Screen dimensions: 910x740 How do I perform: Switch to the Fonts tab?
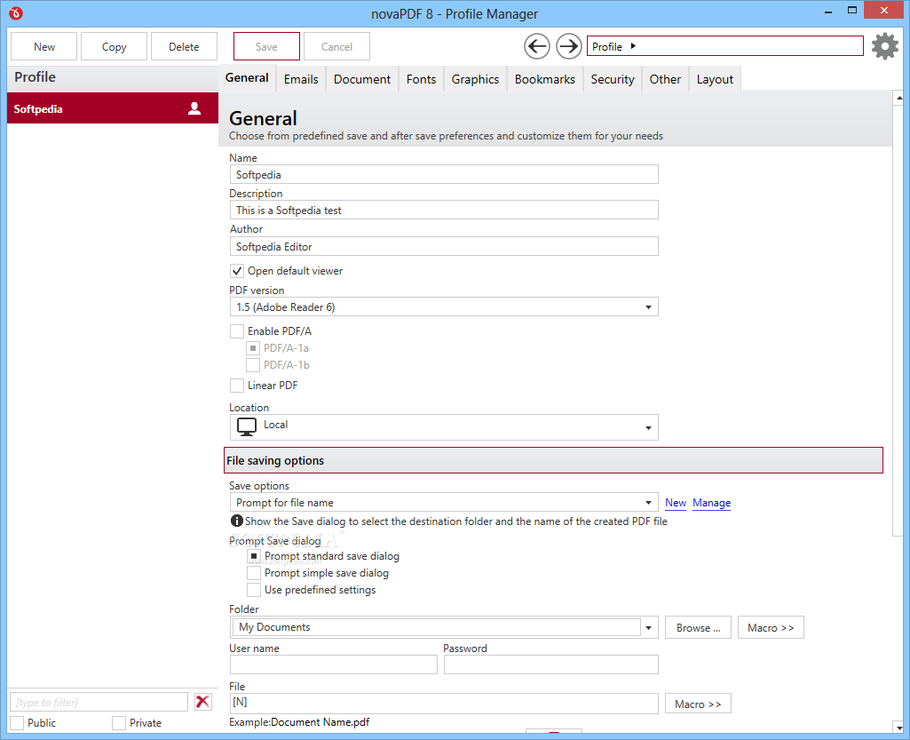tap(421, 79)
